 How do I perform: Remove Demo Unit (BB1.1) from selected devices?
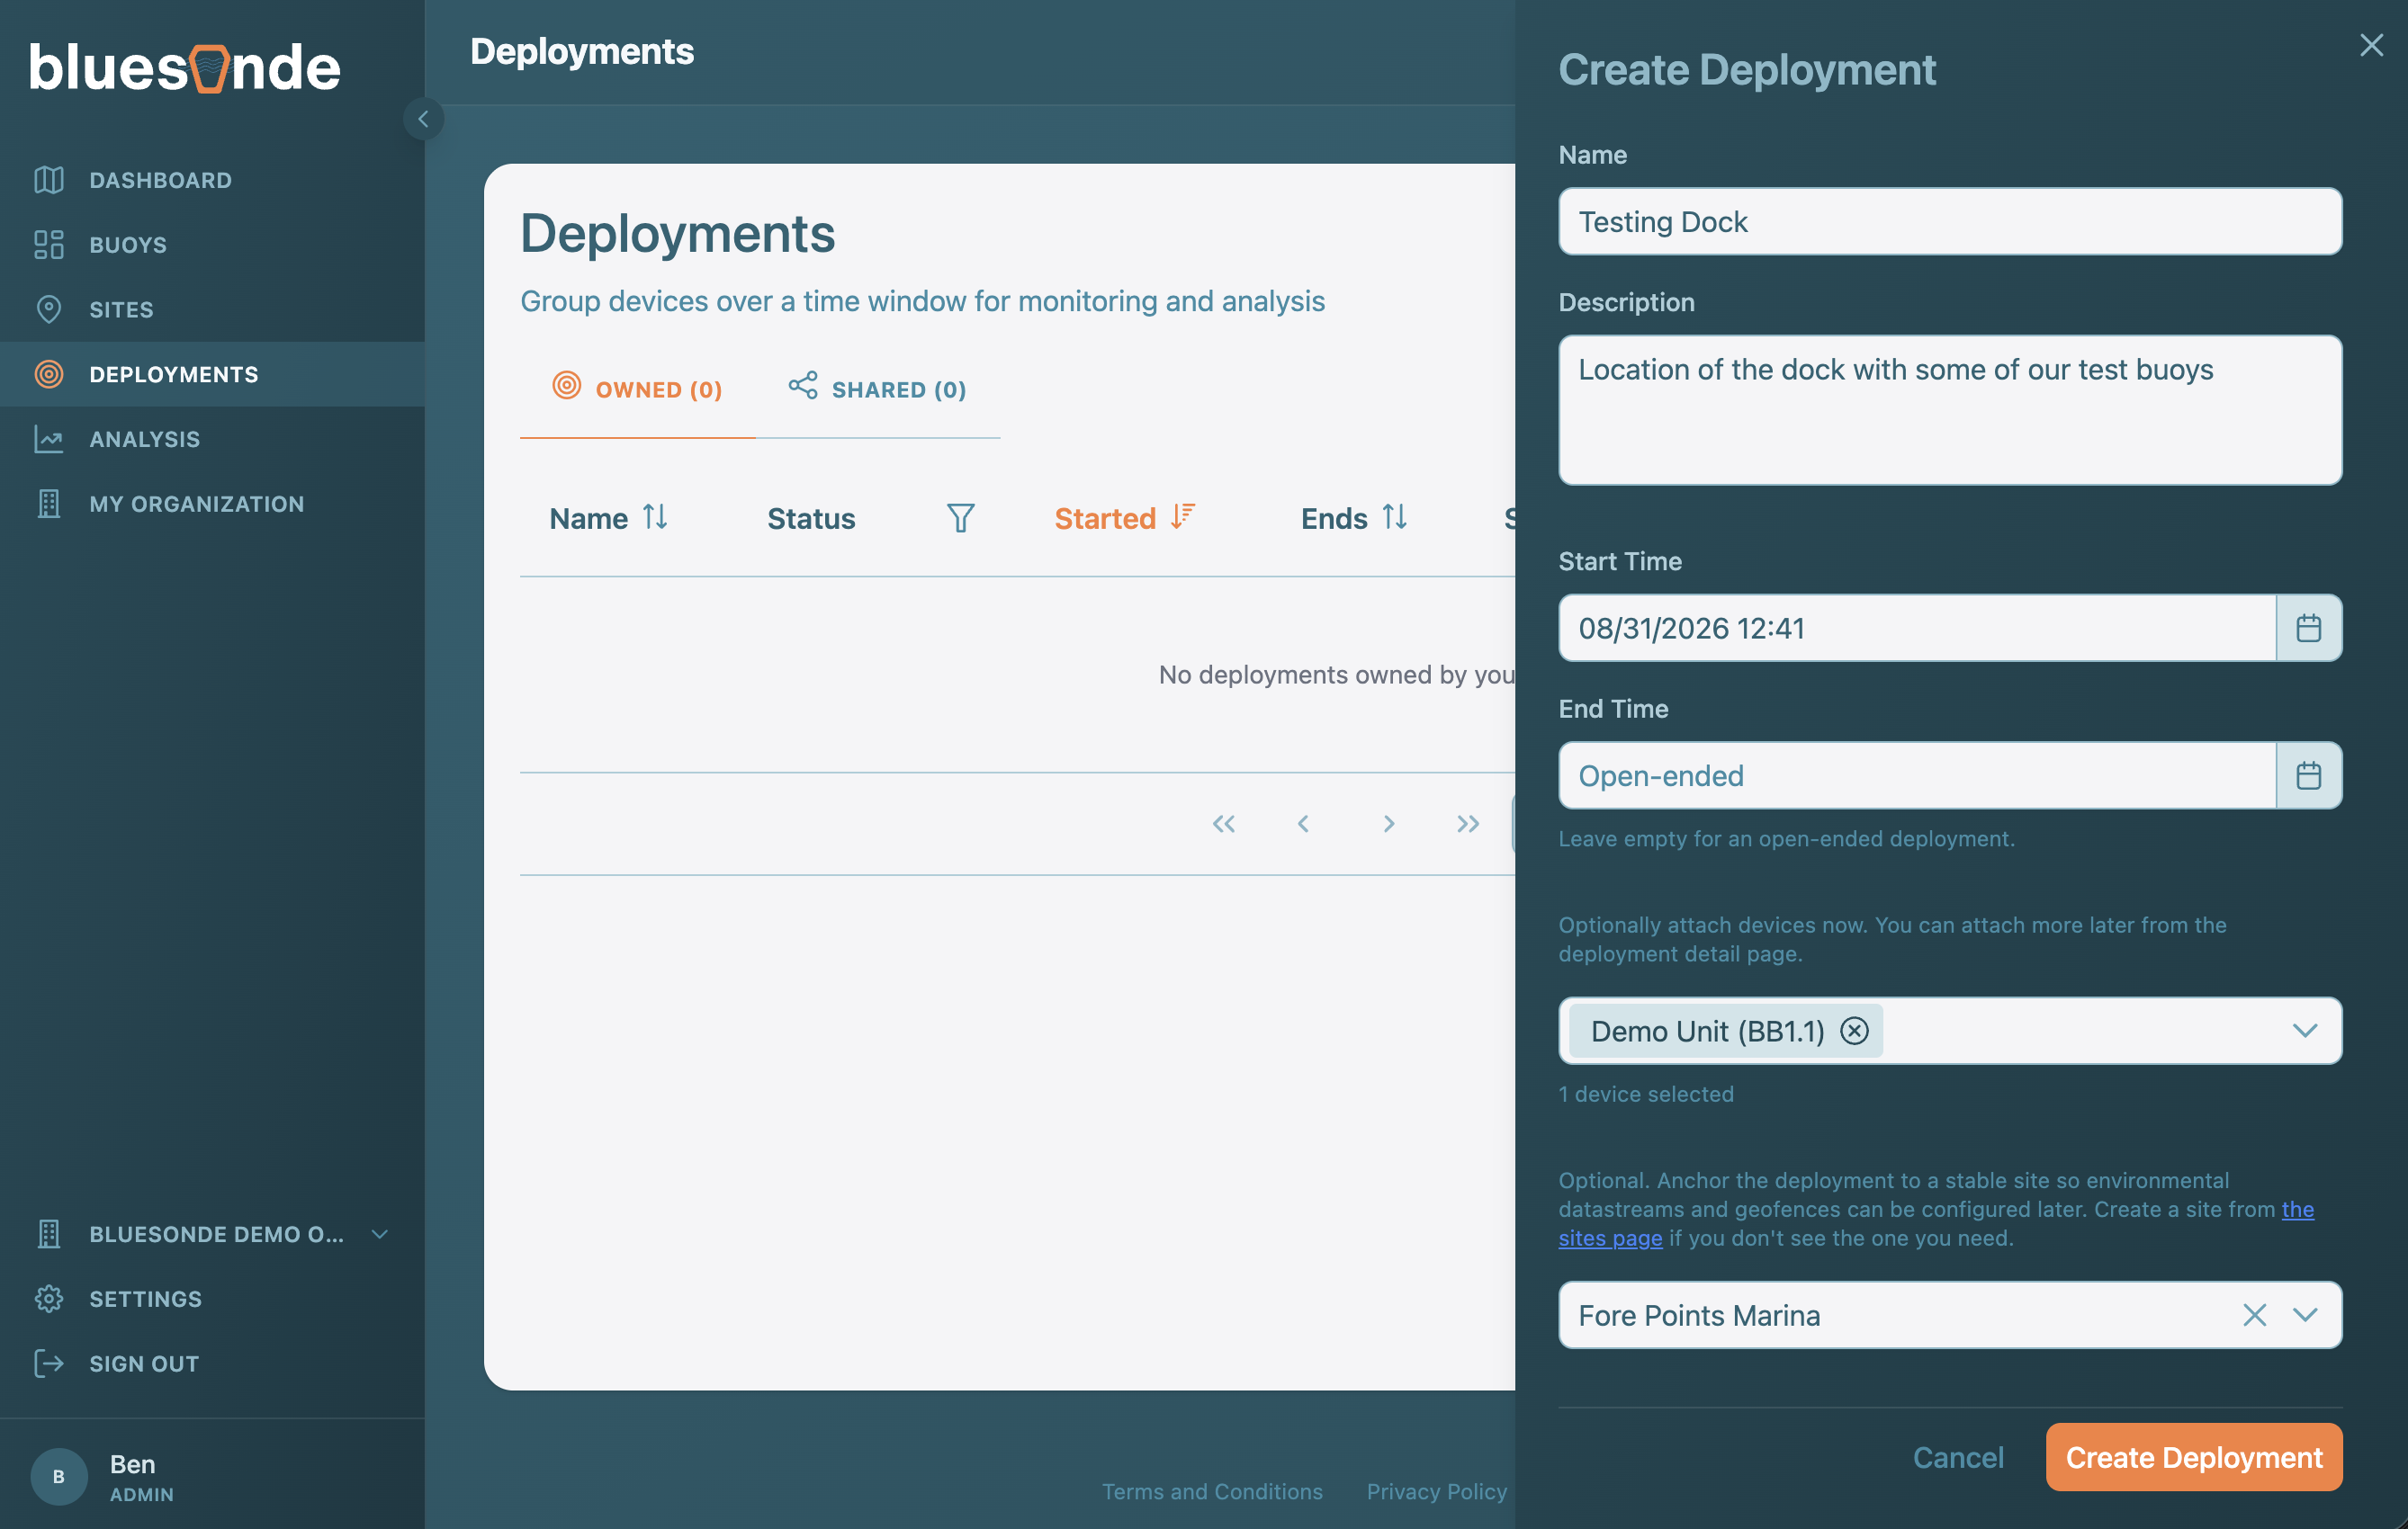(1854, 1031)
